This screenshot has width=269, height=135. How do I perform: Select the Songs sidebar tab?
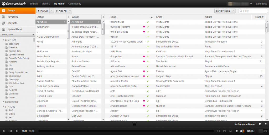click(x=18, y=11)
